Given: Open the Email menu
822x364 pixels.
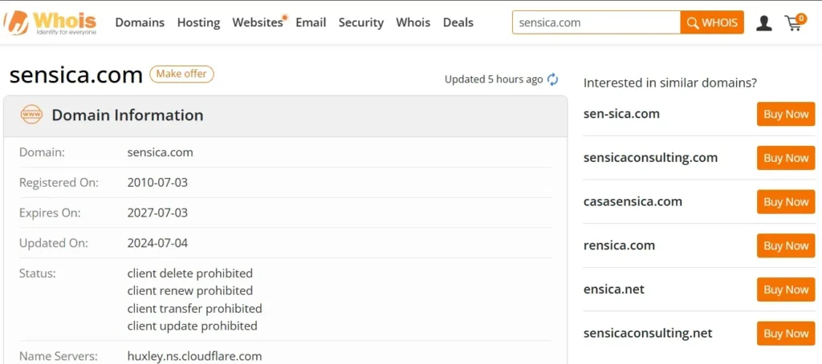Looking at the screenshot, I should click(x=311, y=22).
